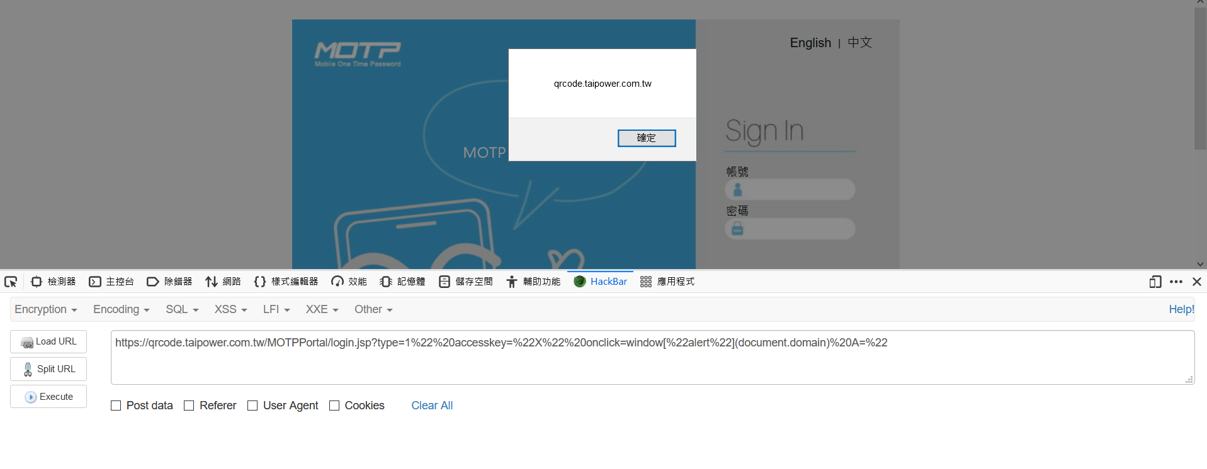Click the Sign In heading
This screenshot has height=469, width=1207.
coord(764,131)
